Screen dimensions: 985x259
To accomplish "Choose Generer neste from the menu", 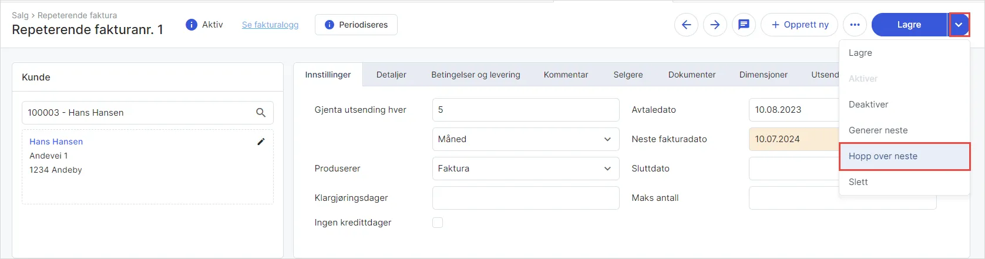I will pyautogui.click(x=878, y=130).
